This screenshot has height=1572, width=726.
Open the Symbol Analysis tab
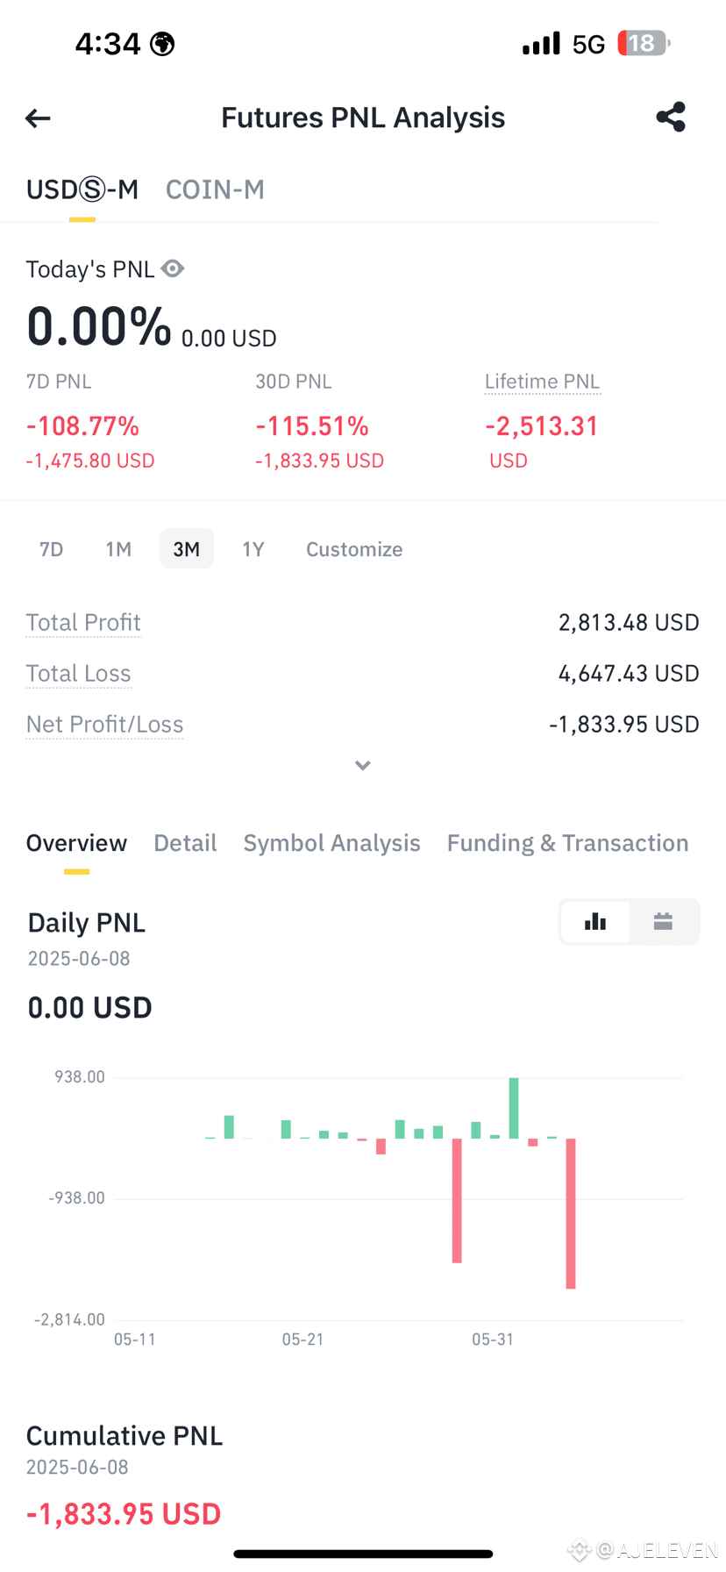[331, 843]
